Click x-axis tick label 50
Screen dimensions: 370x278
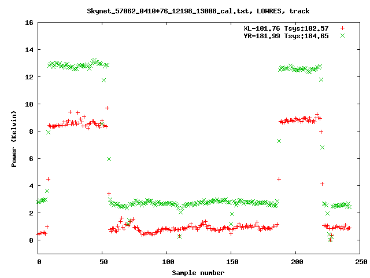click(x=103, y=262)
